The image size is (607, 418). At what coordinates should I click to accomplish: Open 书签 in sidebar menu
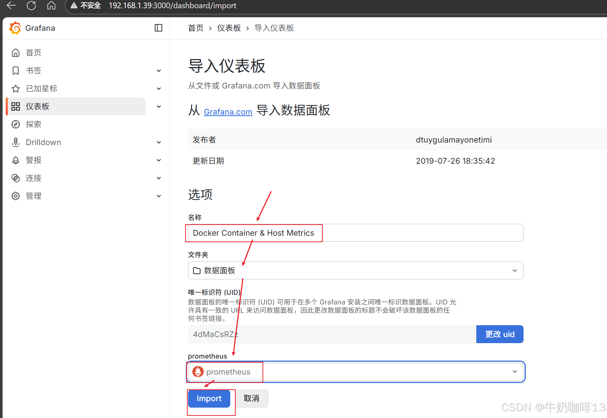pyautogui.click(x=34, y=71)
